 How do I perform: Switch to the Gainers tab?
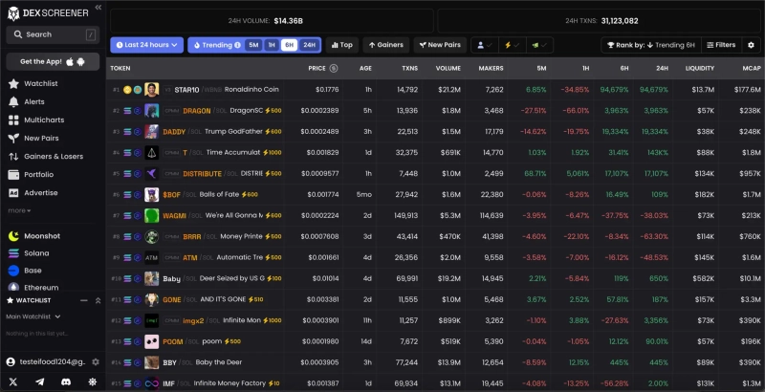click(384, 45)
